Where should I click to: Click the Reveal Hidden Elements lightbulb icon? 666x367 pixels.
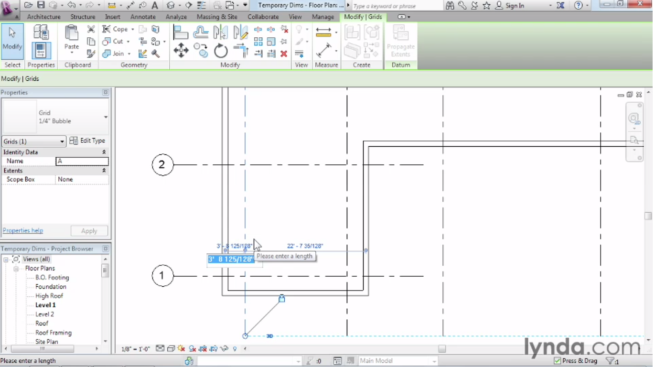tap(235, 349)
